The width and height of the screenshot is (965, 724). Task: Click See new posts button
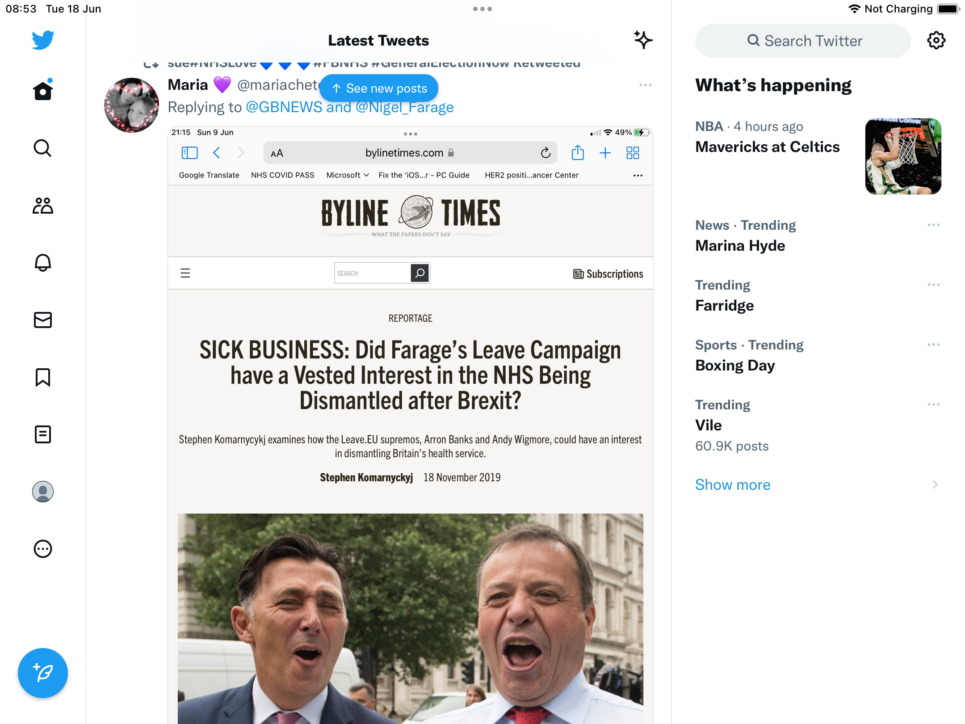(379, 88)
